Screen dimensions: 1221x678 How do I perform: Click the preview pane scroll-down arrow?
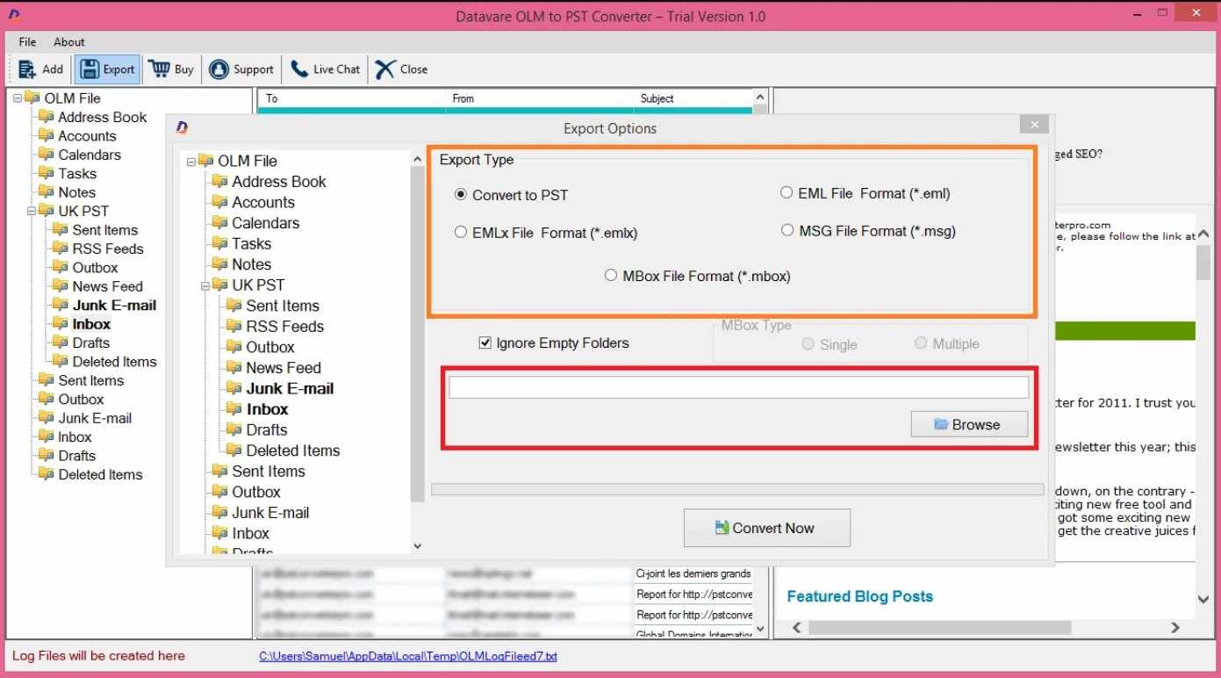[1203, 599]
